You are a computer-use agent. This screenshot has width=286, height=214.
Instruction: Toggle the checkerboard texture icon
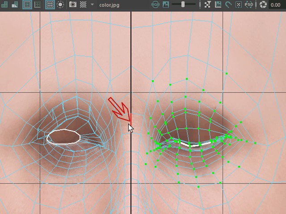pyautogui.click(x=83, y=5)
